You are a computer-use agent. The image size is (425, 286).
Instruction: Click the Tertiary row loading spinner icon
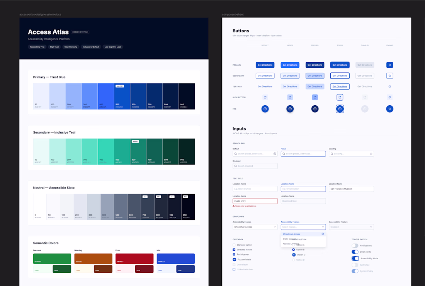(x=390, y=86)
